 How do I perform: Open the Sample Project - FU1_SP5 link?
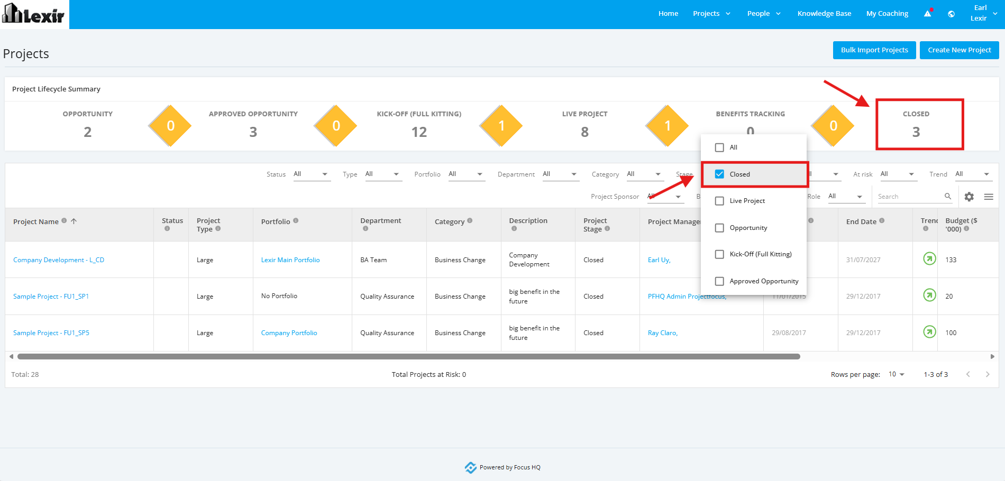pyautogui.click(x=51, y=333)
